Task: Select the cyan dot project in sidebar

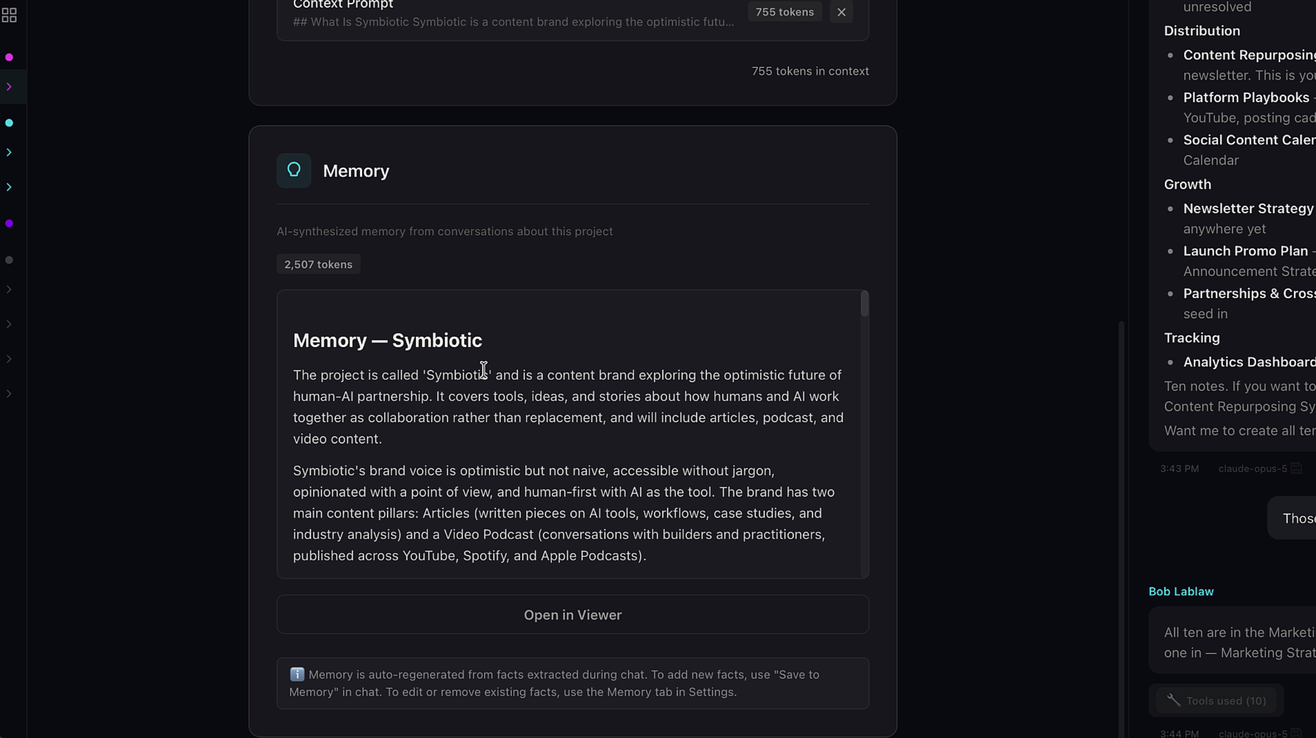Action: click(x=9, y=122)
